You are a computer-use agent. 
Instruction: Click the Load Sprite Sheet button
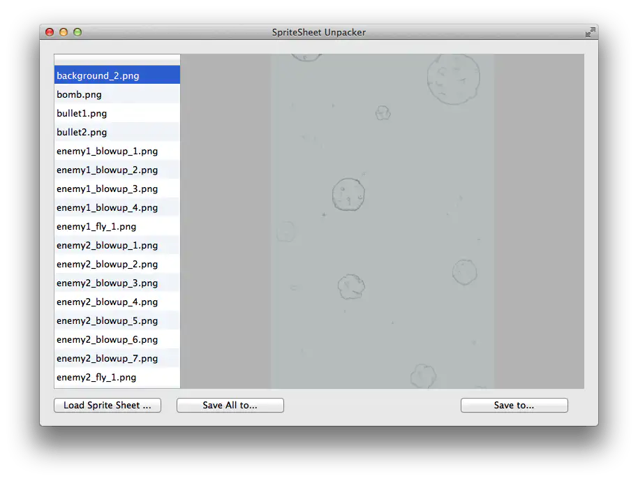tap(107, 405)
